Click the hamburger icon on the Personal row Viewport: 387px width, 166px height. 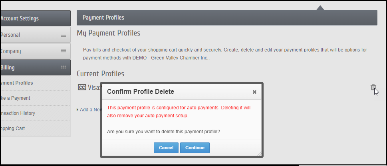click(64, 35)
